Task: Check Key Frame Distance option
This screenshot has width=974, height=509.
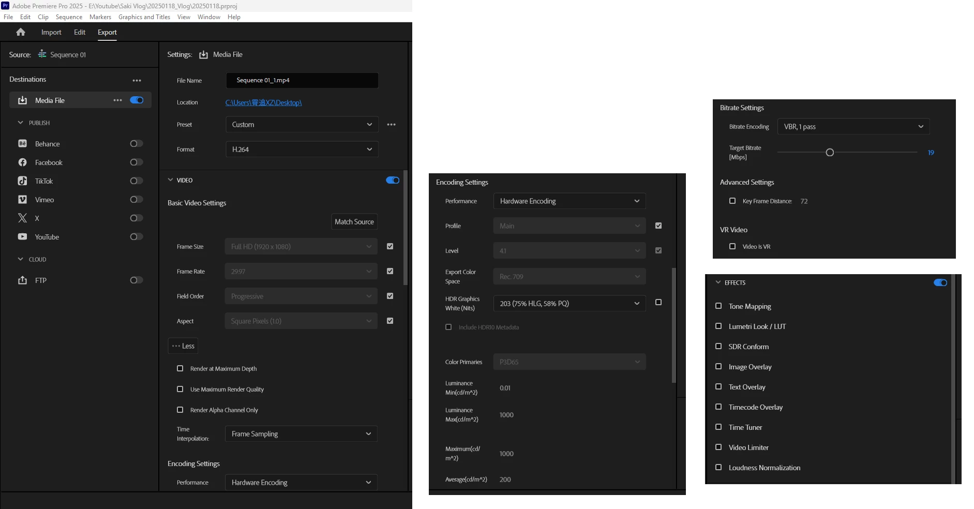Action: tap(732, 201)
